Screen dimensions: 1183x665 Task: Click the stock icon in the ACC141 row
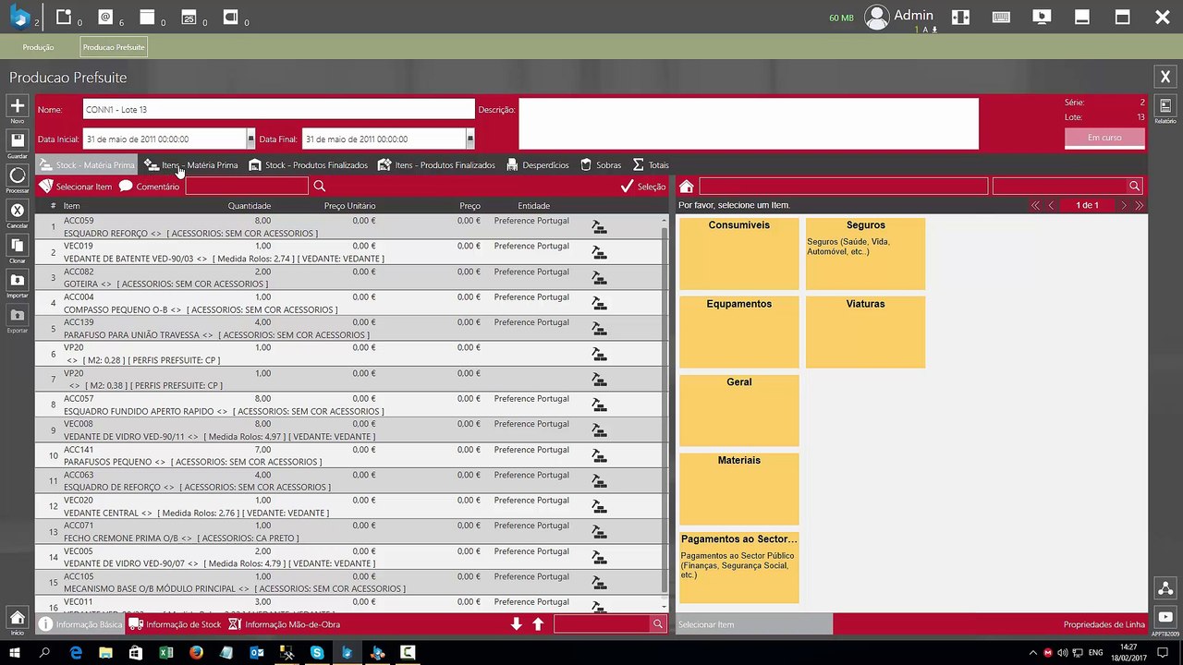tap(599, 455)
